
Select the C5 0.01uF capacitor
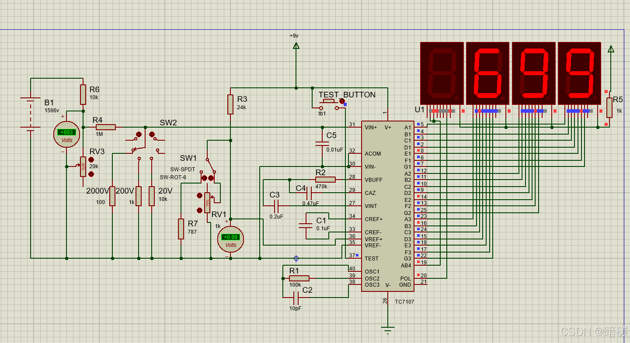coord(322,144)
